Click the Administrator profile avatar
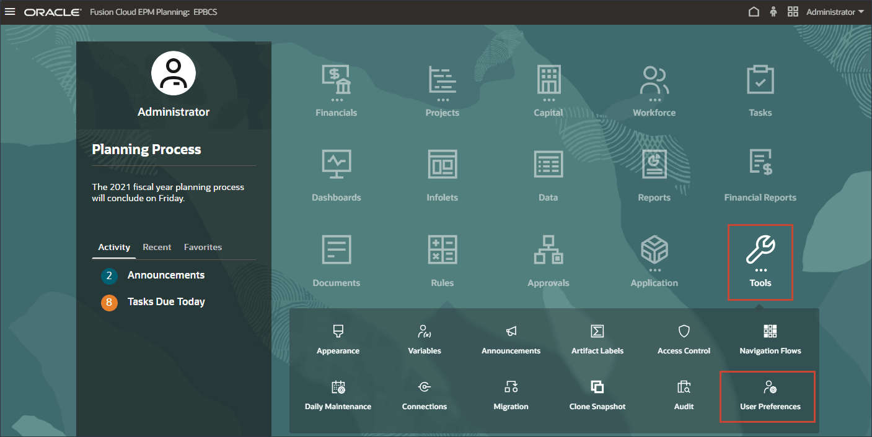Image resolution: width=872 pixels, height=437 pixels. tap(174, 73)
